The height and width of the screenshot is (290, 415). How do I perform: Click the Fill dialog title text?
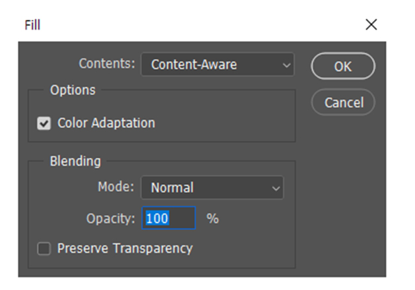[33, 25]
